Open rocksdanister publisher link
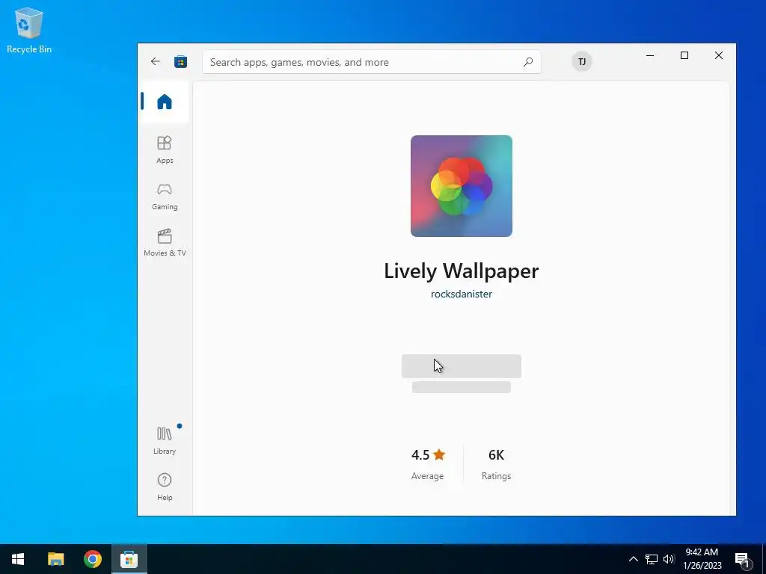Screen dimensions: 766x574 click(461, 294)
